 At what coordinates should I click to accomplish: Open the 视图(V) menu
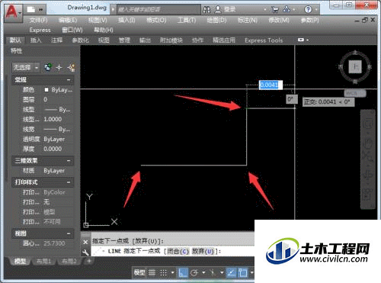(x=98, y=20)
